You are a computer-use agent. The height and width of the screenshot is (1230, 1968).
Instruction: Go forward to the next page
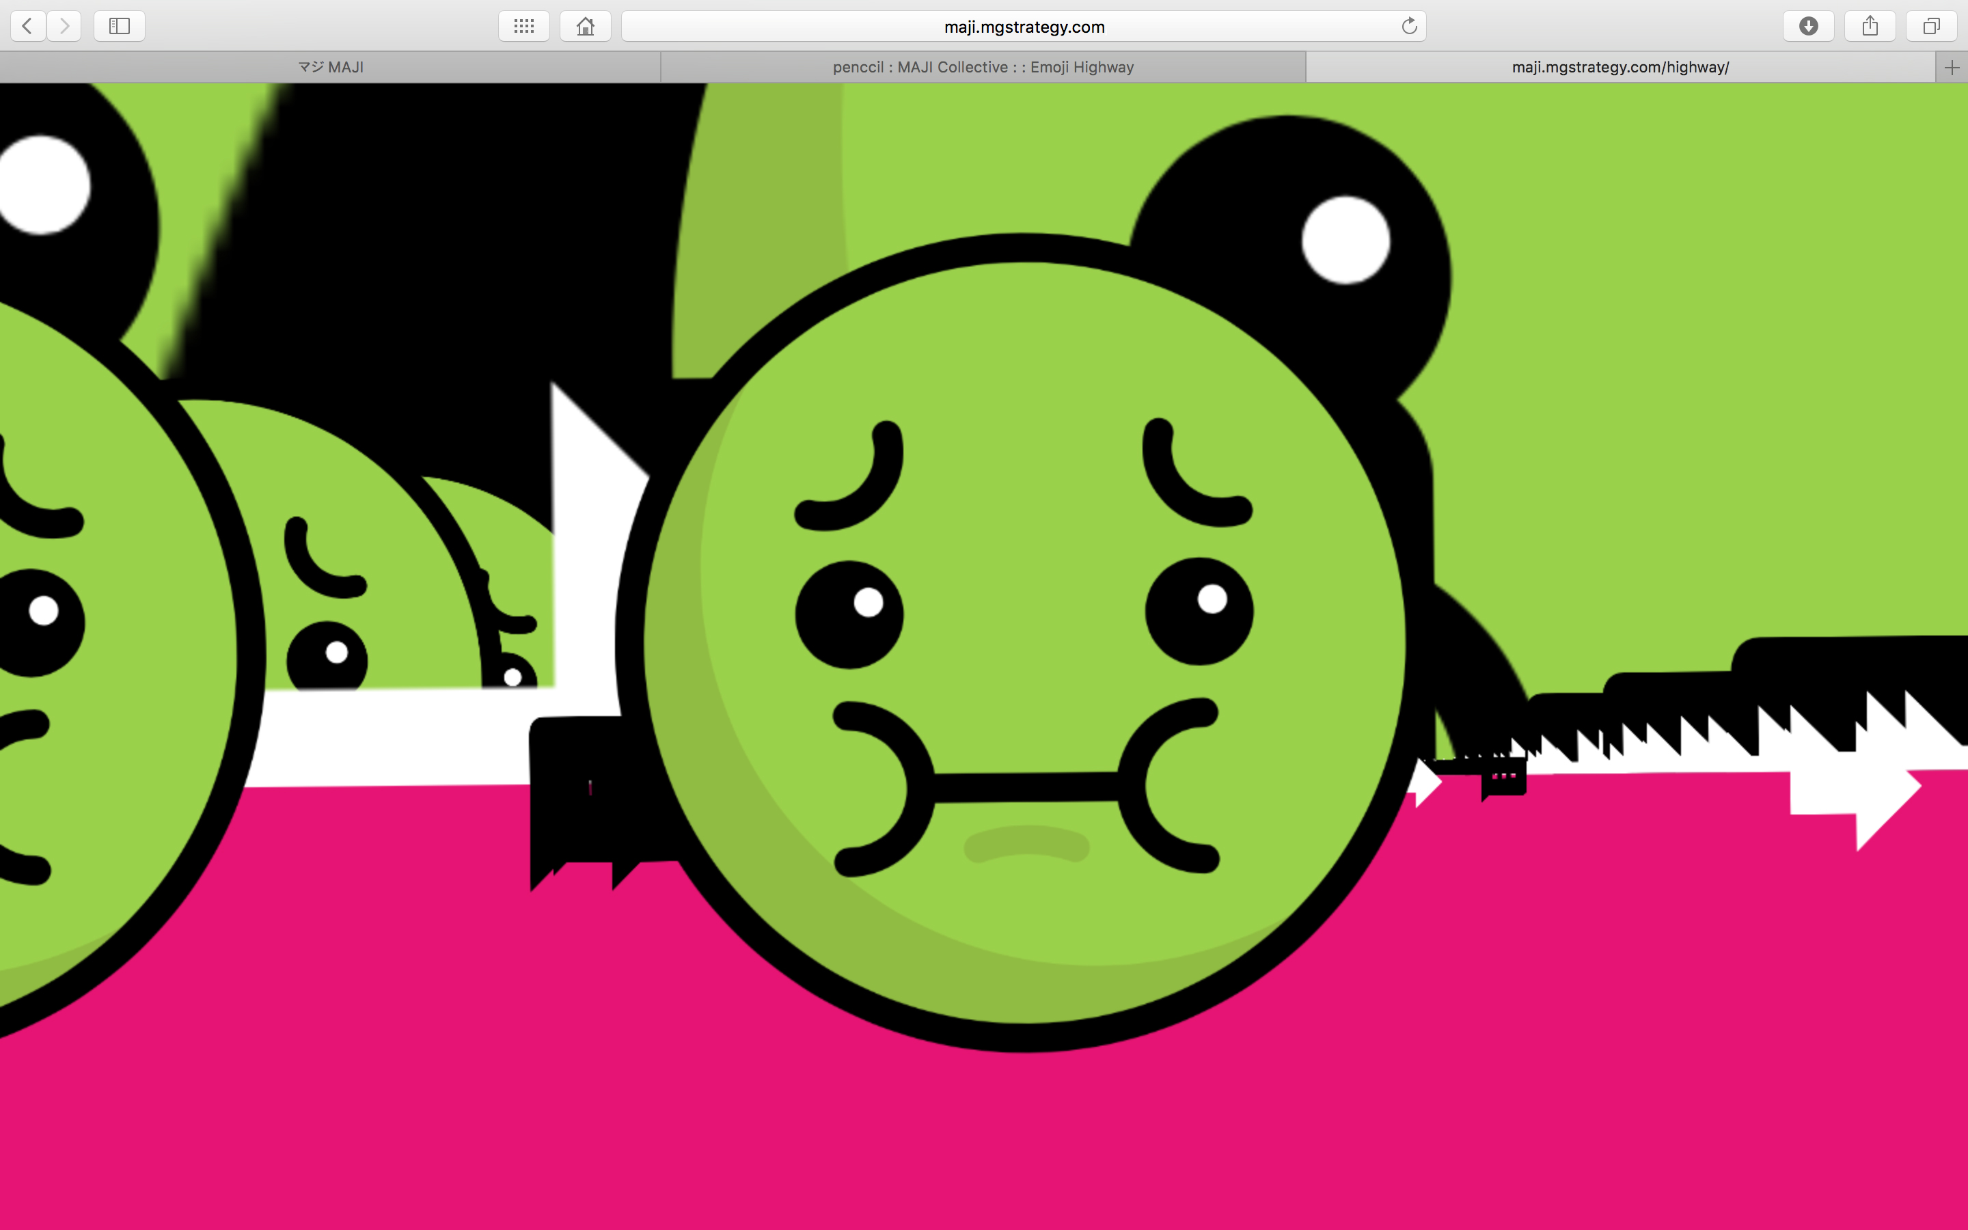click(64, 26)
